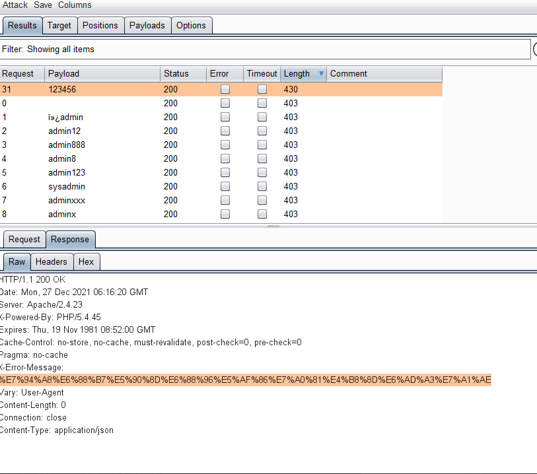Sort by the Error column header
The width and height of the screenshot is (537, 474).
(225, 73)
